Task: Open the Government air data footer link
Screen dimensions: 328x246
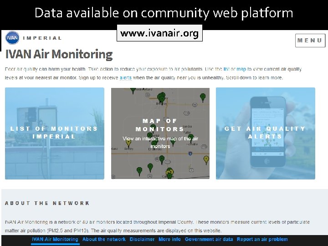Action: coord(209,239)
